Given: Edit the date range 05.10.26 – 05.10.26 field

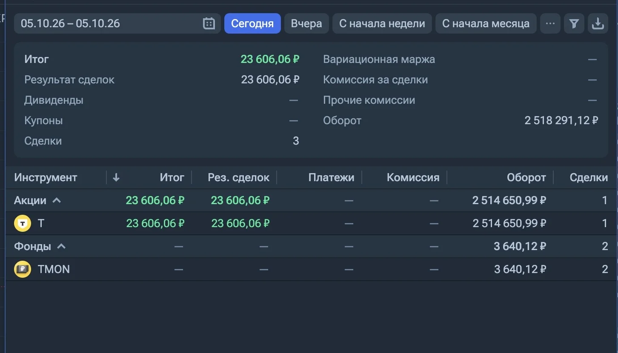Looking at the screenshot, I should pos(117,23).
